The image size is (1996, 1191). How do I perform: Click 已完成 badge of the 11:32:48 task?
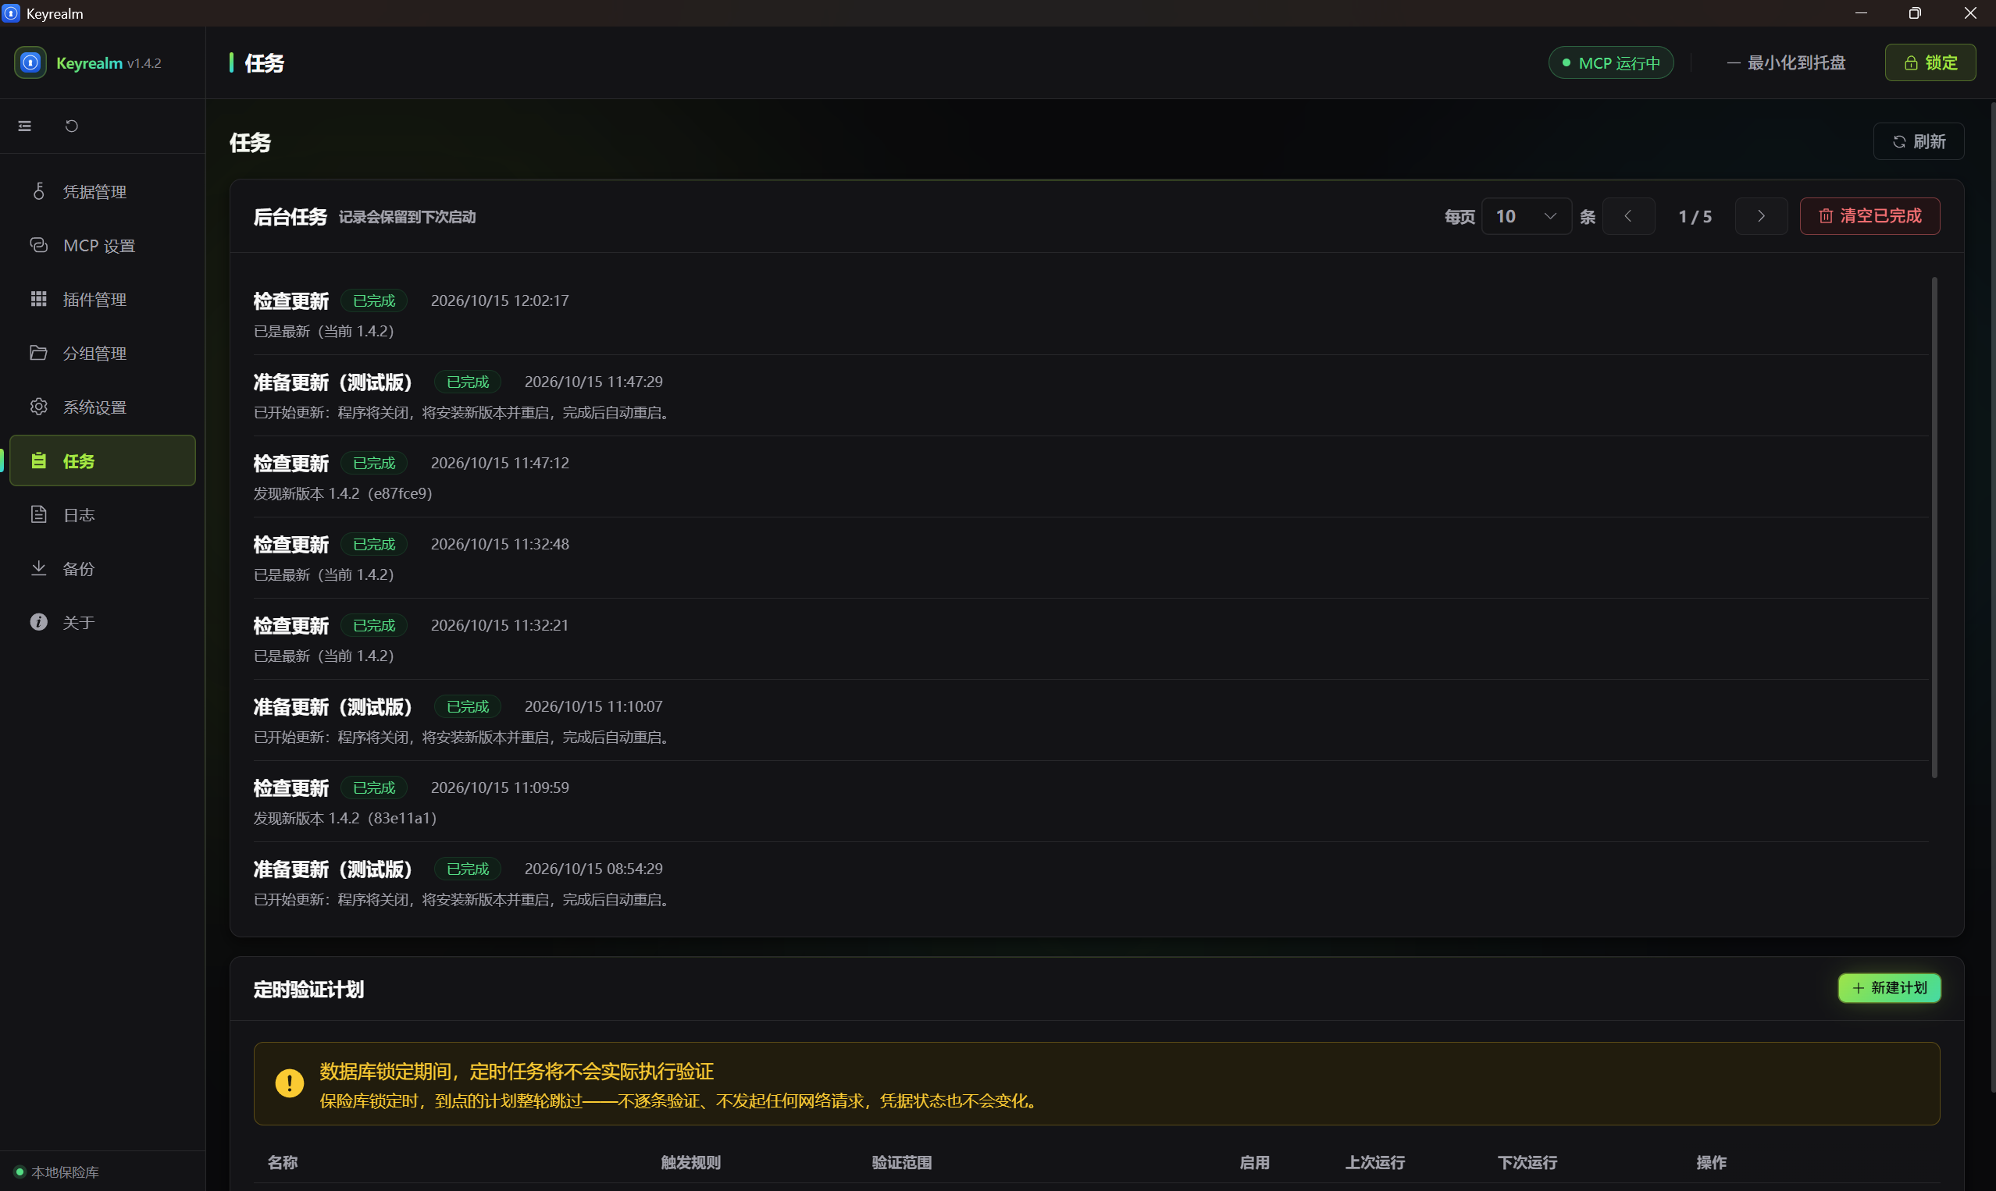tap(374, 544)
